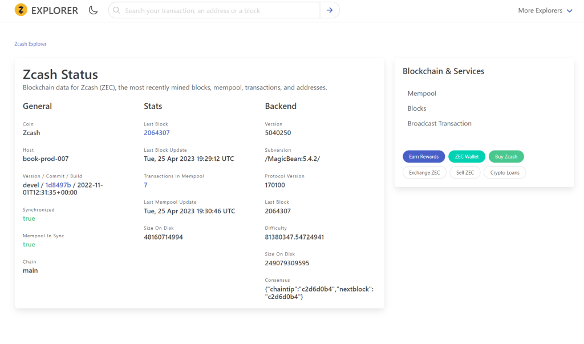Click the Earn Rewards button
Image resolution: width=584 pixels, height=344 pixels.
[423, 156]
